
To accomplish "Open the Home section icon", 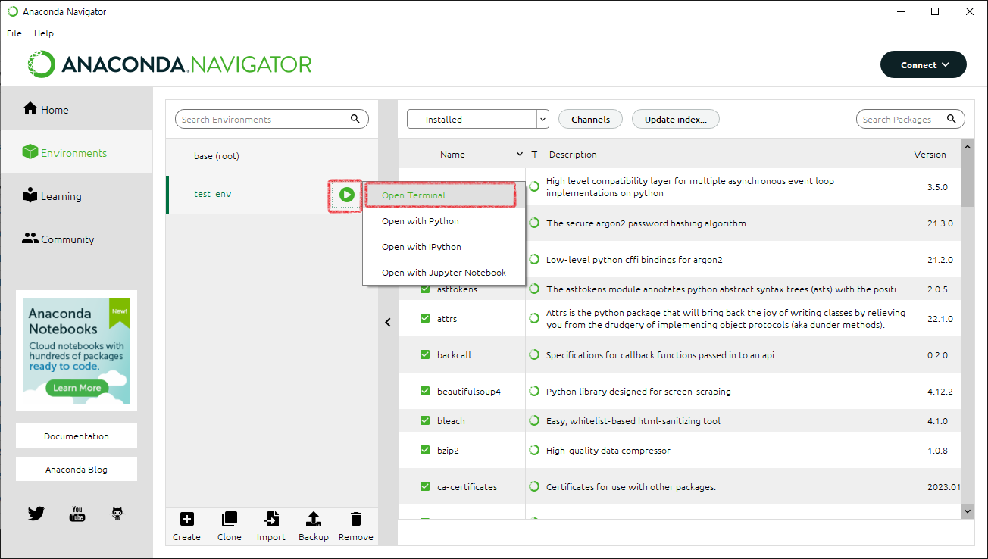I will click(30, 108).
